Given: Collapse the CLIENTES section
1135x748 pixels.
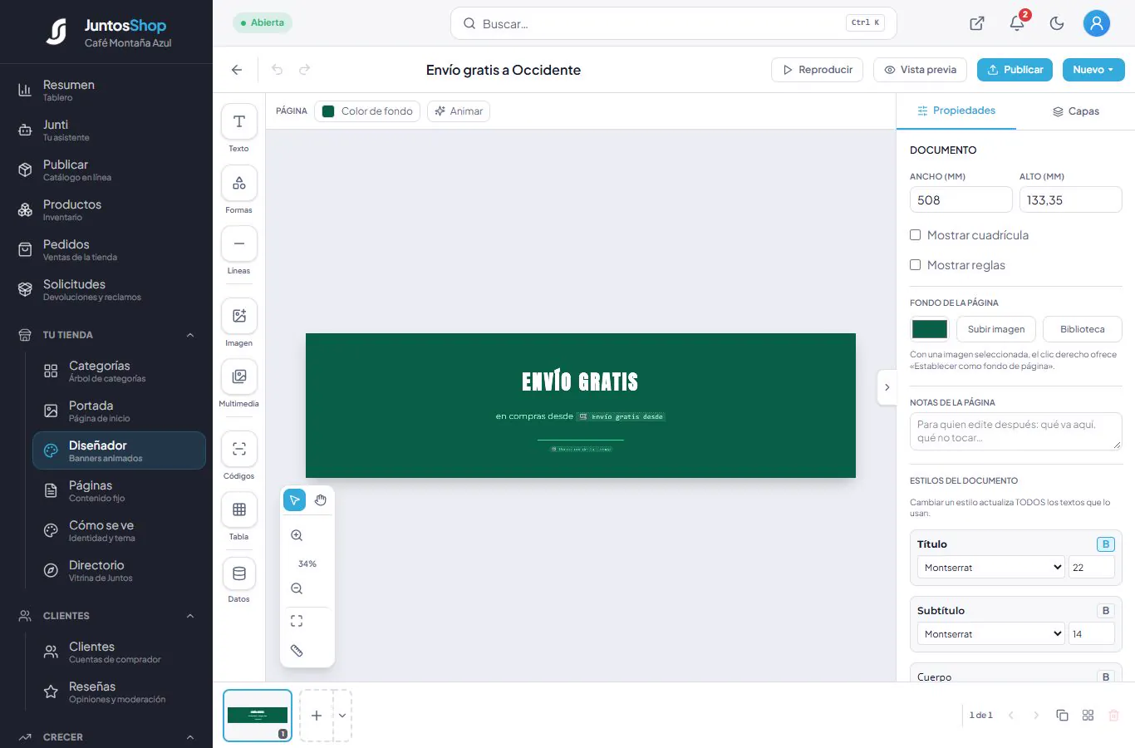Looking at the screenshot, I should click(190, 616).
